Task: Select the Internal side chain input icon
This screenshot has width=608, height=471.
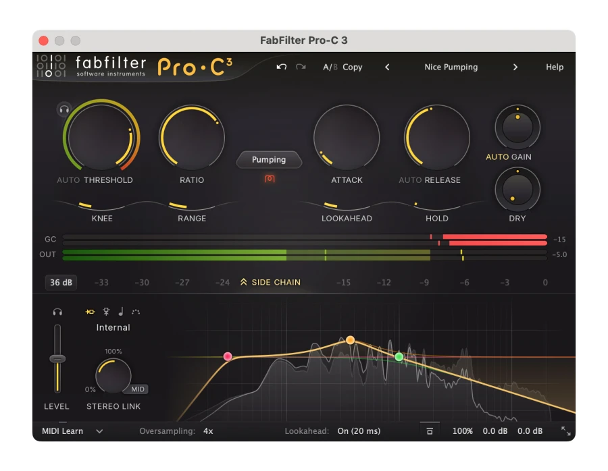Action: tap(90, 312)
